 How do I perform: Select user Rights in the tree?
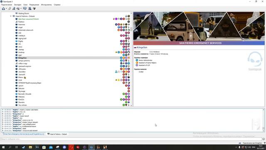20,41
